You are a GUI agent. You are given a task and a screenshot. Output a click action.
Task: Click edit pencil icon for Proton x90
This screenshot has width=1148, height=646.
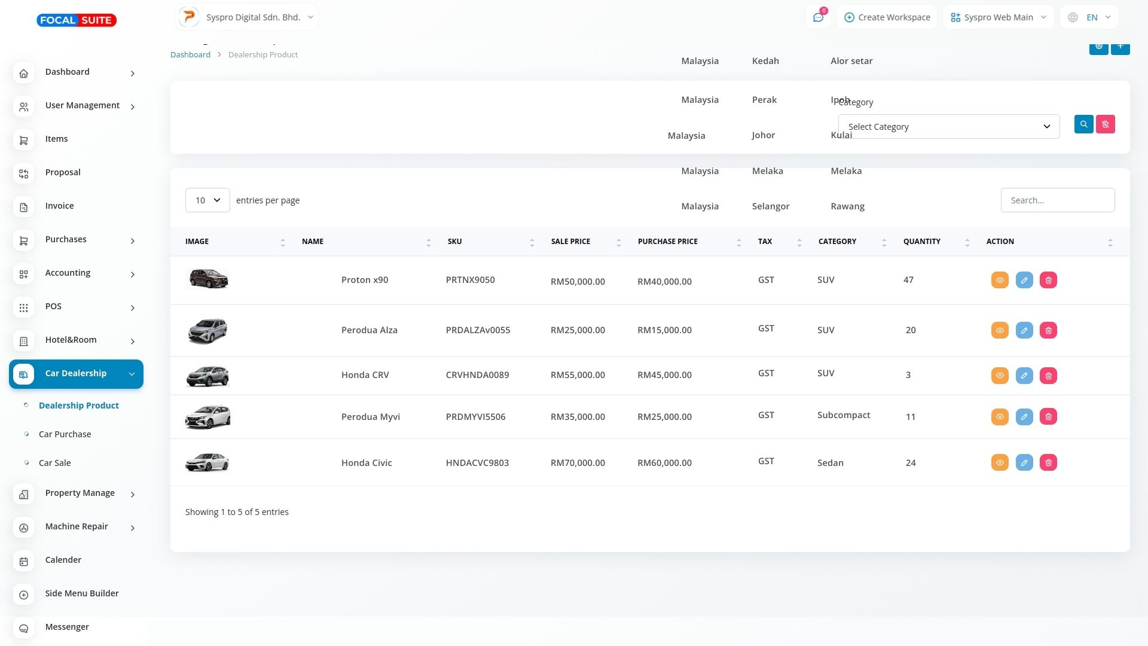coord(1024,281)
